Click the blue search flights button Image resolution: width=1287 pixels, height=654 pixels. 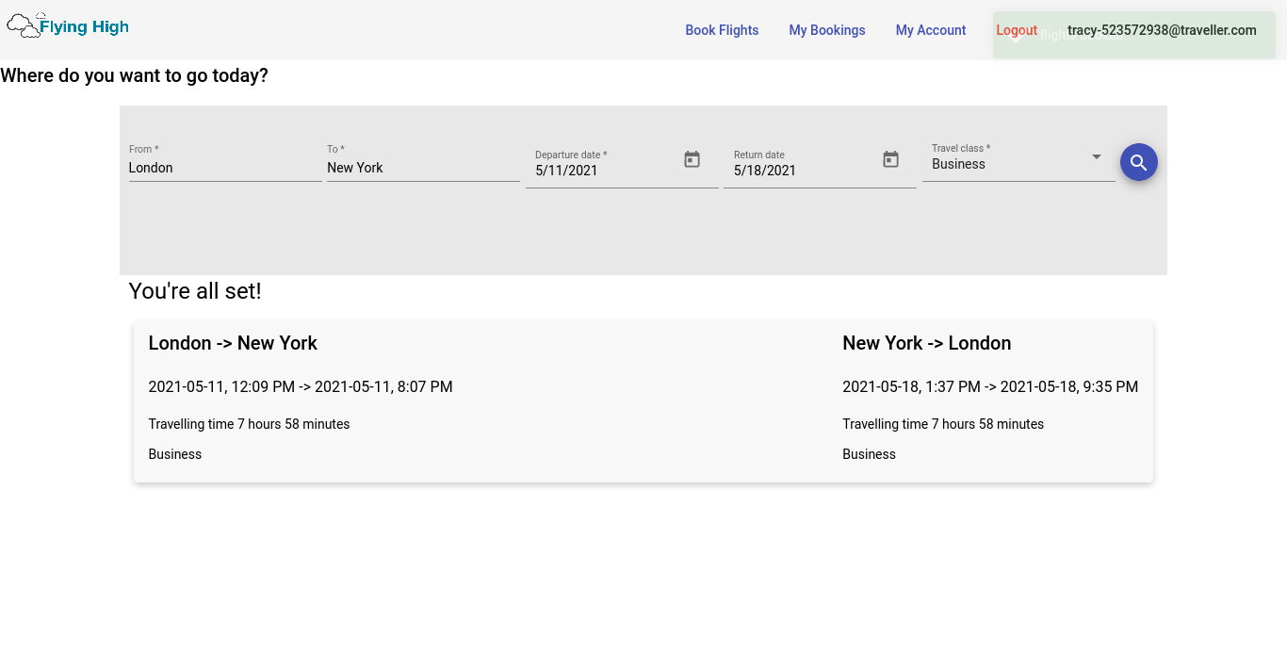(x=1139, y=162)
